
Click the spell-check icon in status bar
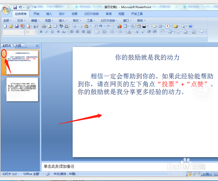(48, 174)
